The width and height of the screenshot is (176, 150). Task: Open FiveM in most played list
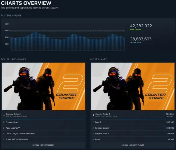click(x=133, y=139)
